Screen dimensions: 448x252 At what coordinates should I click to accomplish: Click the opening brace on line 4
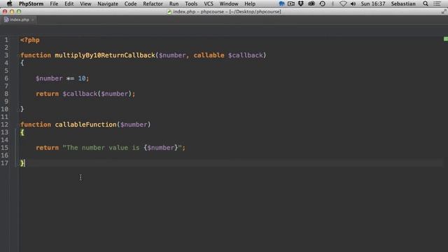coord(22,63)
